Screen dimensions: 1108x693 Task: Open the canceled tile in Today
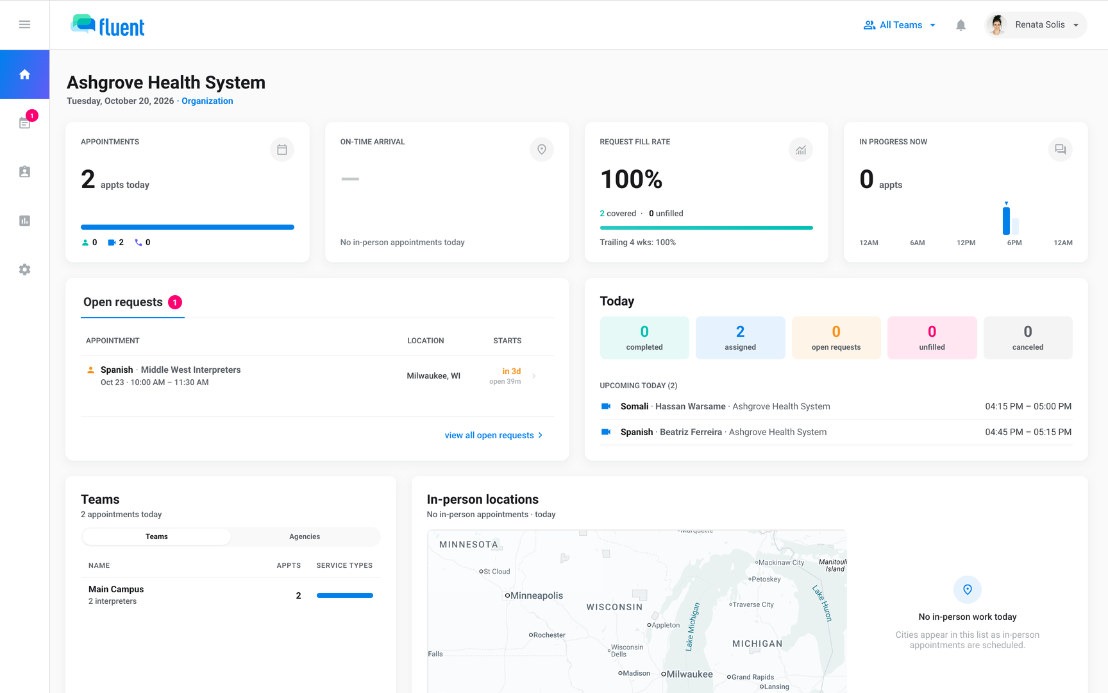click(x=1028, y=338)
